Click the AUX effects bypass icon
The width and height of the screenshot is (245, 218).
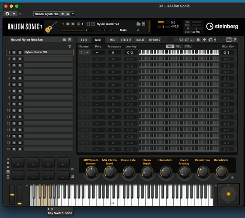187,40
